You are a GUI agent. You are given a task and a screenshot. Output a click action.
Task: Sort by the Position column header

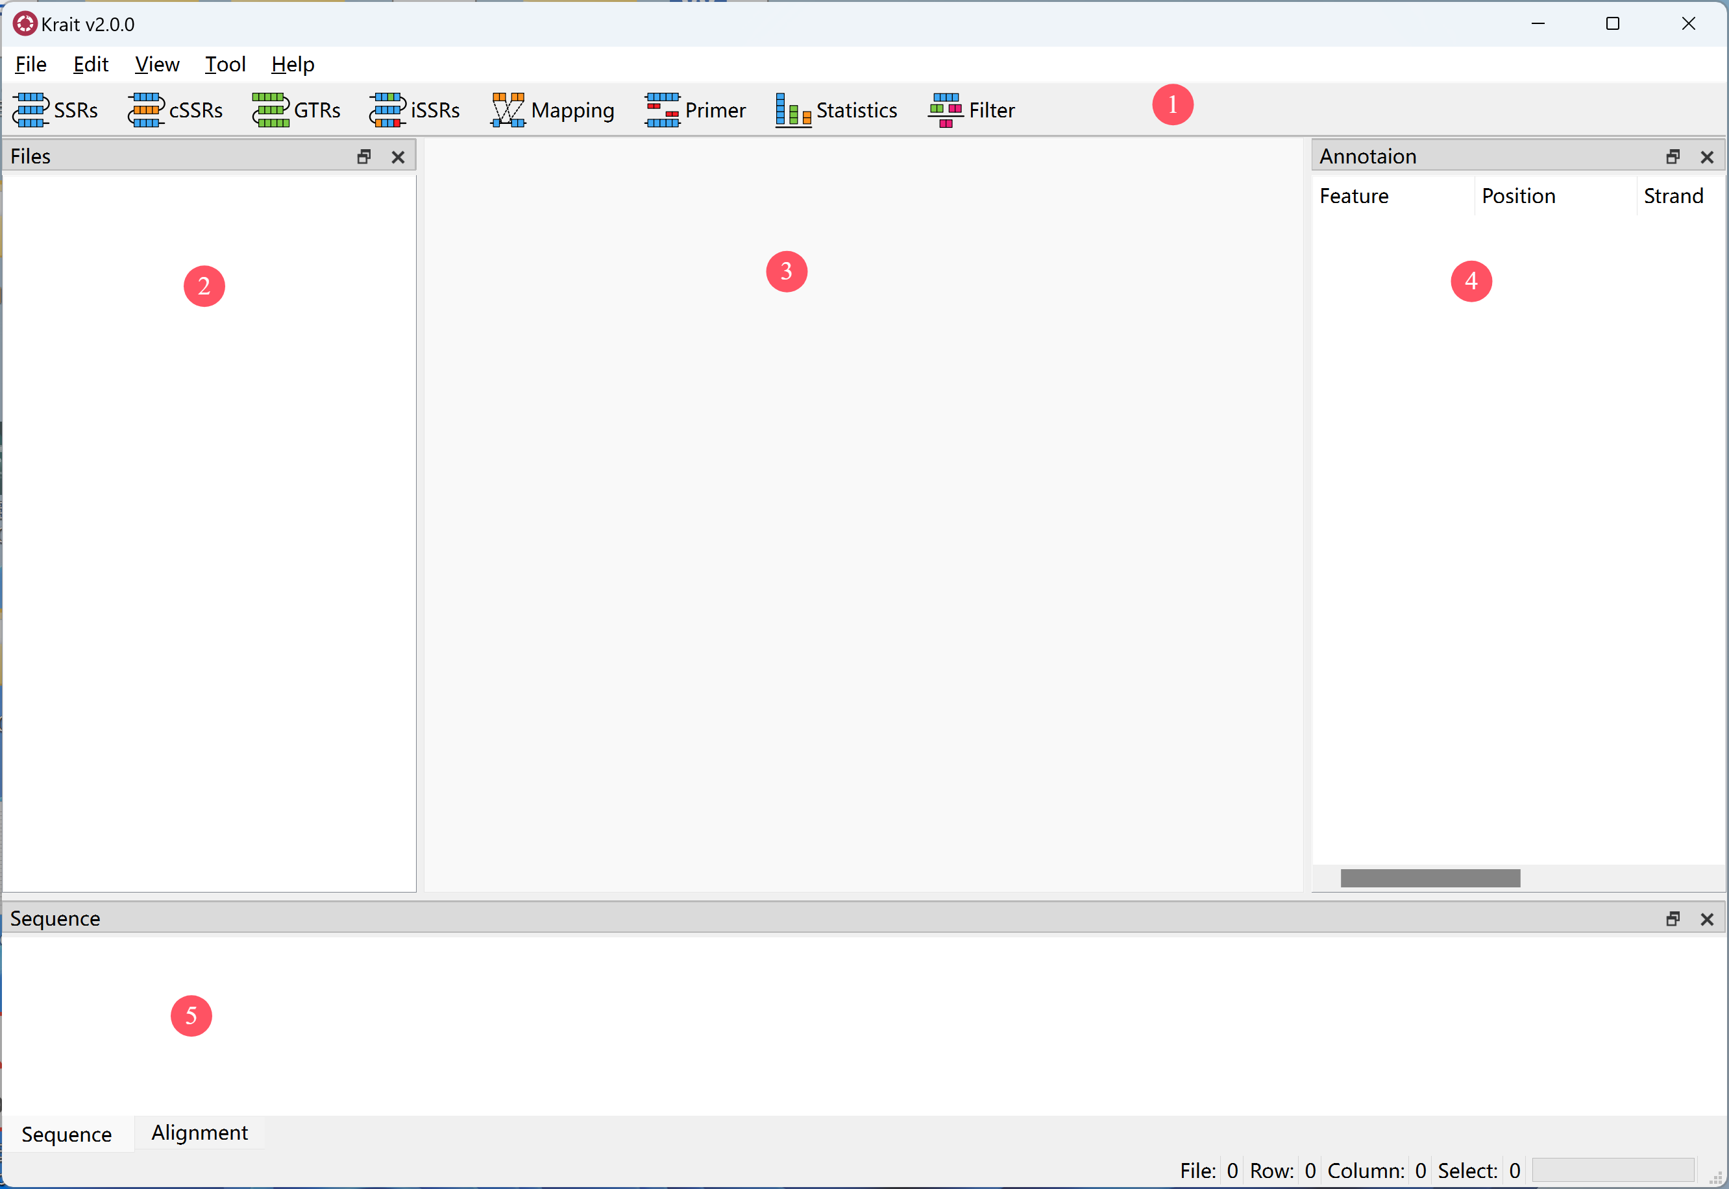point(1555,196)
